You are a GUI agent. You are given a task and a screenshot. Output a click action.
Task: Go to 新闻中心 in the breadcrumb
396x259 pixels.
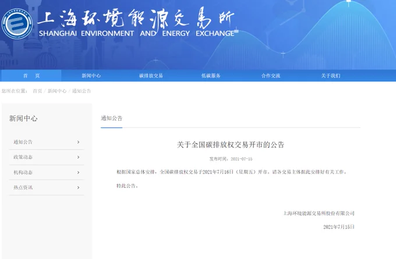[57, 91]
